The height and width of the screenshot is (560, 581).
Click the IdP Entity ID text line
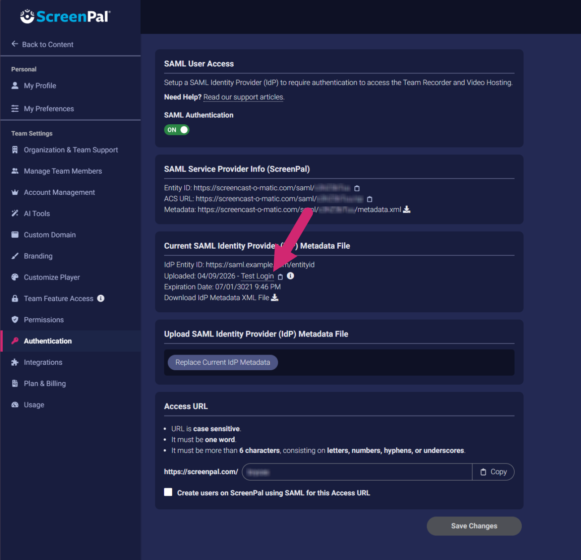239,265
